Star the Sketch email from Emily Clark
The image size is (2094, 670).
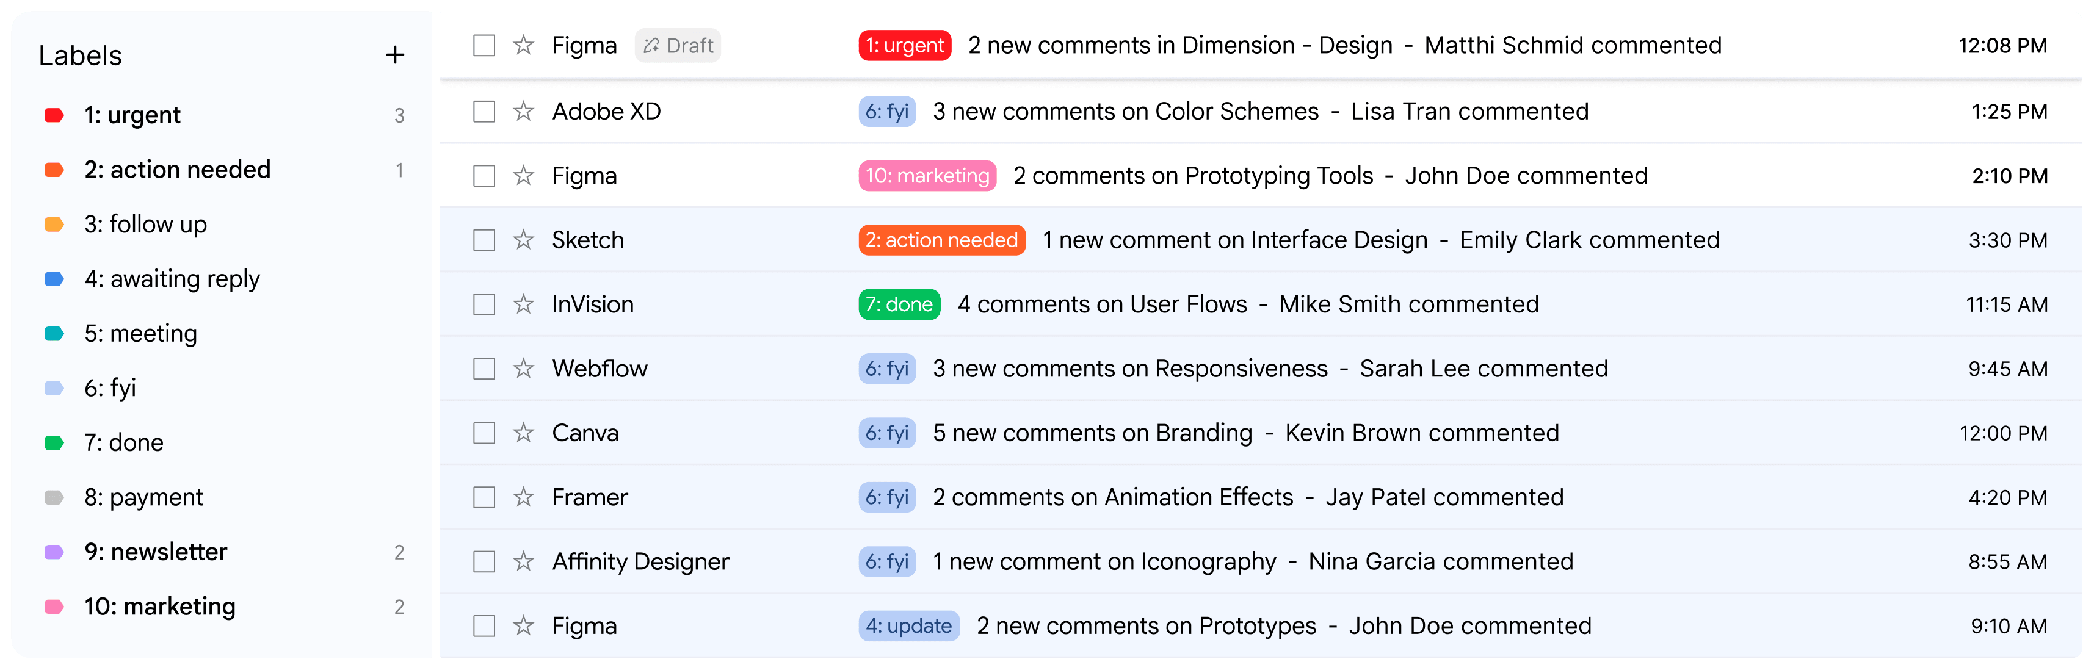[523, 240]
